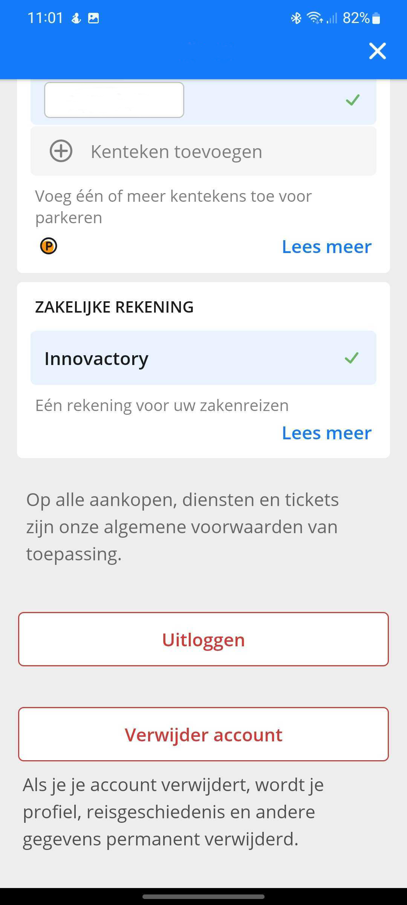Tap the clock showing 11:01
The width and height of the screenshot is (407, 905).
(x=45, y=18)
